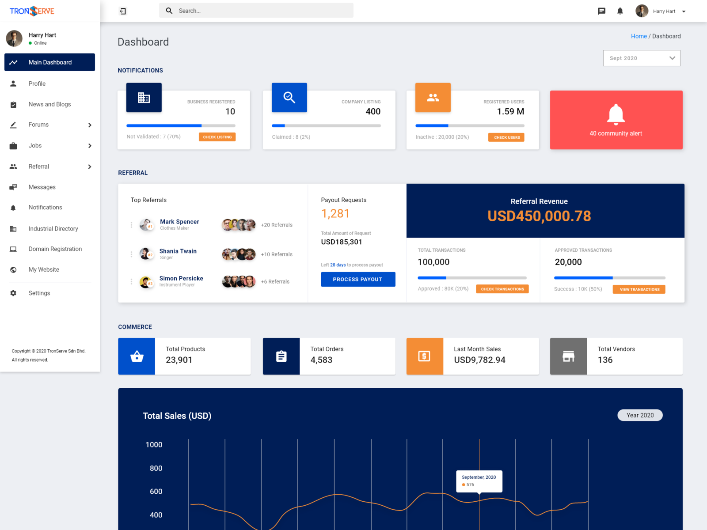Image resolution: width=707 pixels, height=530 pixels.
Task: Click the Approved transactions progress bar
Action: click(x=609, y=278)
